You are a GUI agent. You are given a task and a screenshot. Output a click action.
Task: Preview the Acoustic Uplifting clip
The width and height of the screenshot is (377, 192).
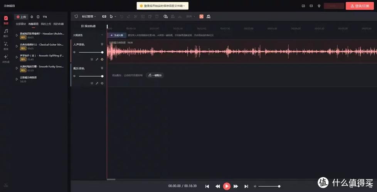17,57
